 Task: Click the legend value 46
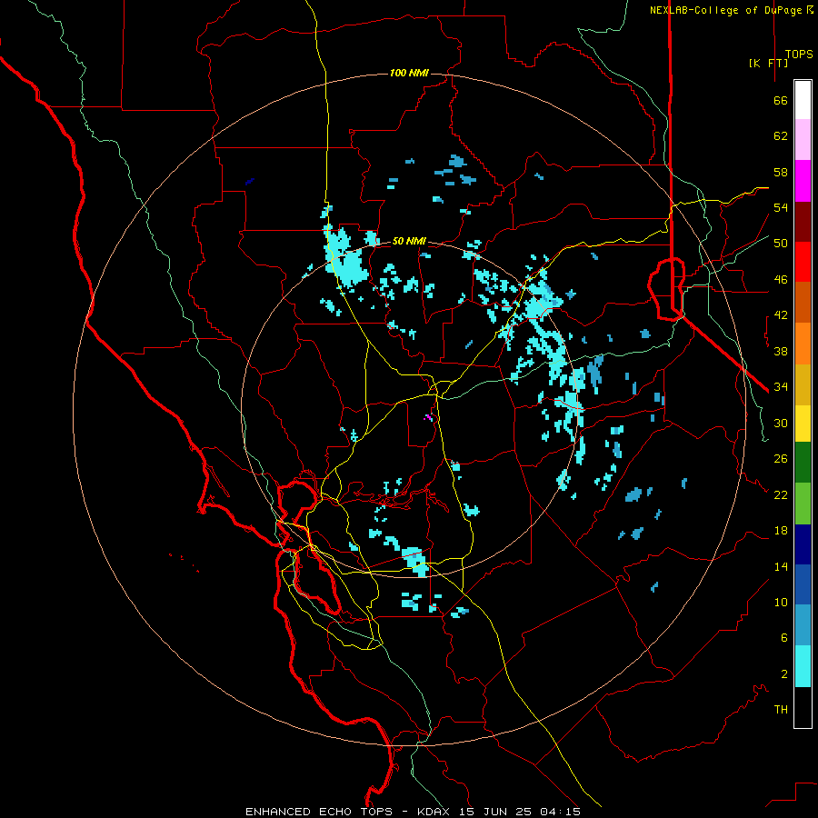pos(781,280)
